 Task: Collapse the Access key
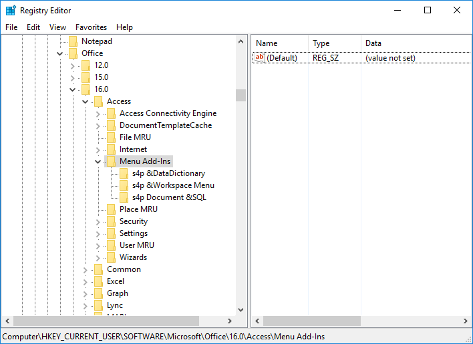click(85, 102)
